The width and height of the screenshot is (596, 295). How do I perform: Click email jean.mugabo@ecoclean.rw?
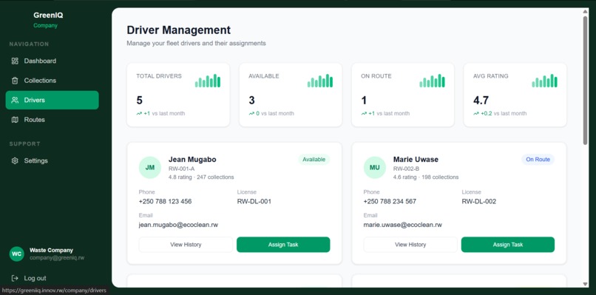[178, 225]
